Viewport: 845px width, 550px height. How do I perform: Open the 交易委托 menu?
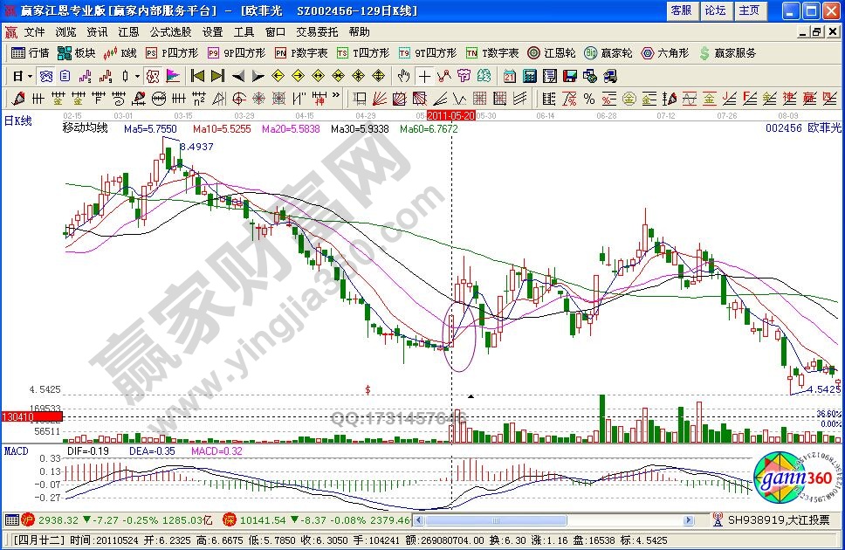tap(318, 31)
